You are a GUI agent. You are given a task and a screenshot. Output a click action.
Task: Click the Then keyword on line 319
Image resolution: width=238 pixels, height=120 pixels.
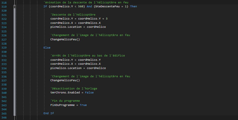134,6
